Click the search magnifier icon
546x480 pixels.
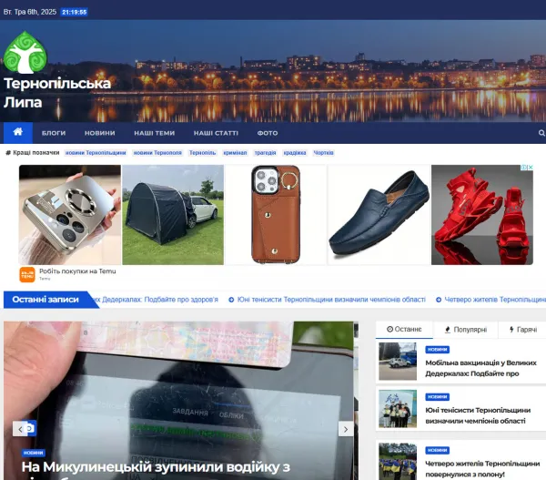coord(541,133)
